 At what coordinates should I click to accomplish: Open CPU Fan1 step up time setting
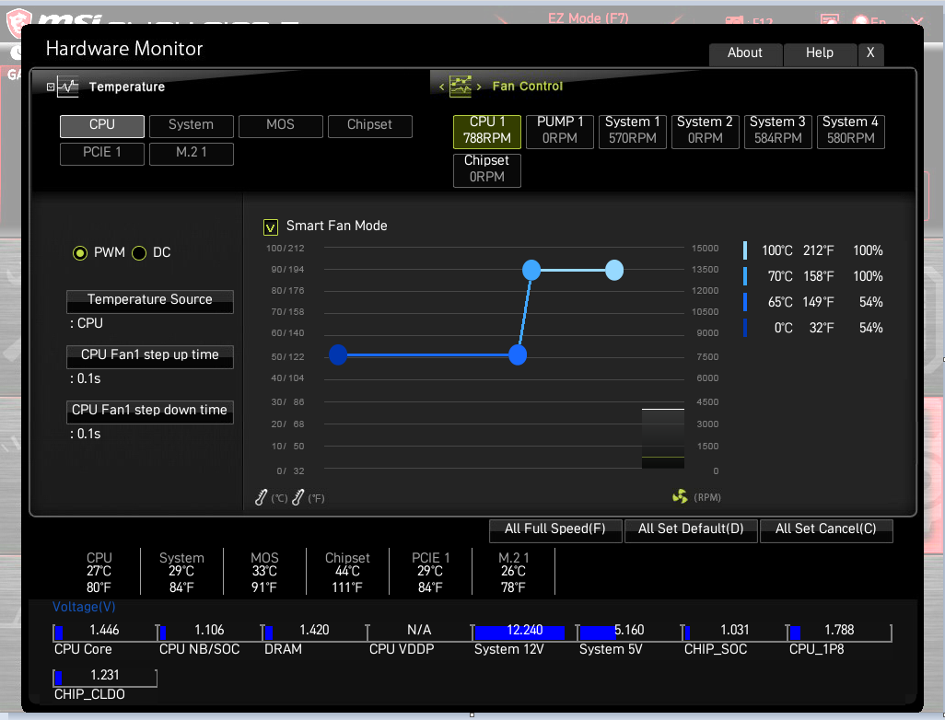tap(149, 356)
